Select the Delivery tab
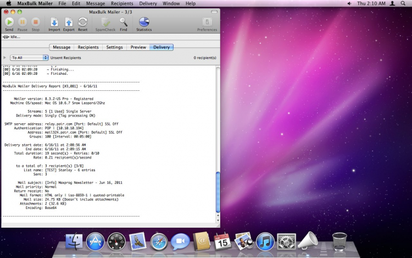 coord(162,47)
